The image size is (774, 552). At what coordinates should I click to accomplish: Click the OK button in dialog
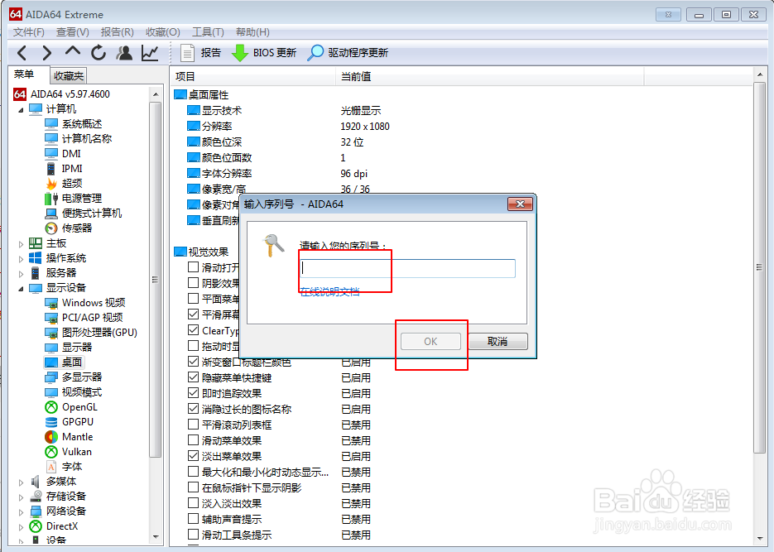430,341
